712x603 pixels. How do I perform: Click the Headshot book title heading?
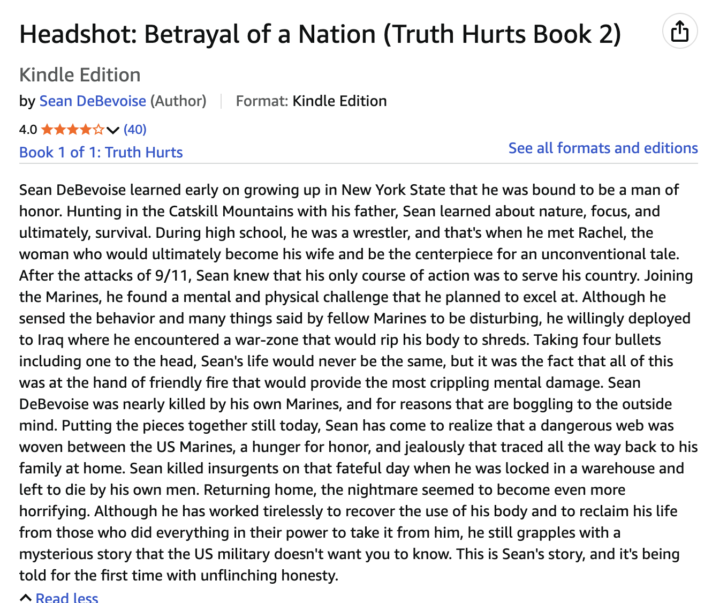tap(320, 34)
